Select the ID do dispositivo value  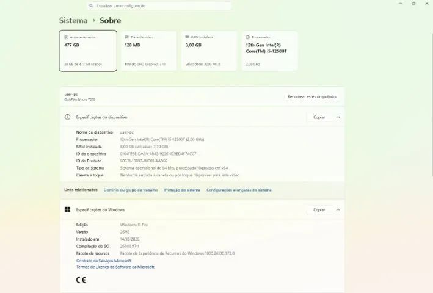tap(158, 154)
